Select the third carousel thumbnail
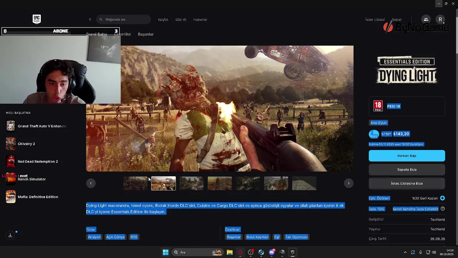The image size is (458, 258). [x=191, y=183]
